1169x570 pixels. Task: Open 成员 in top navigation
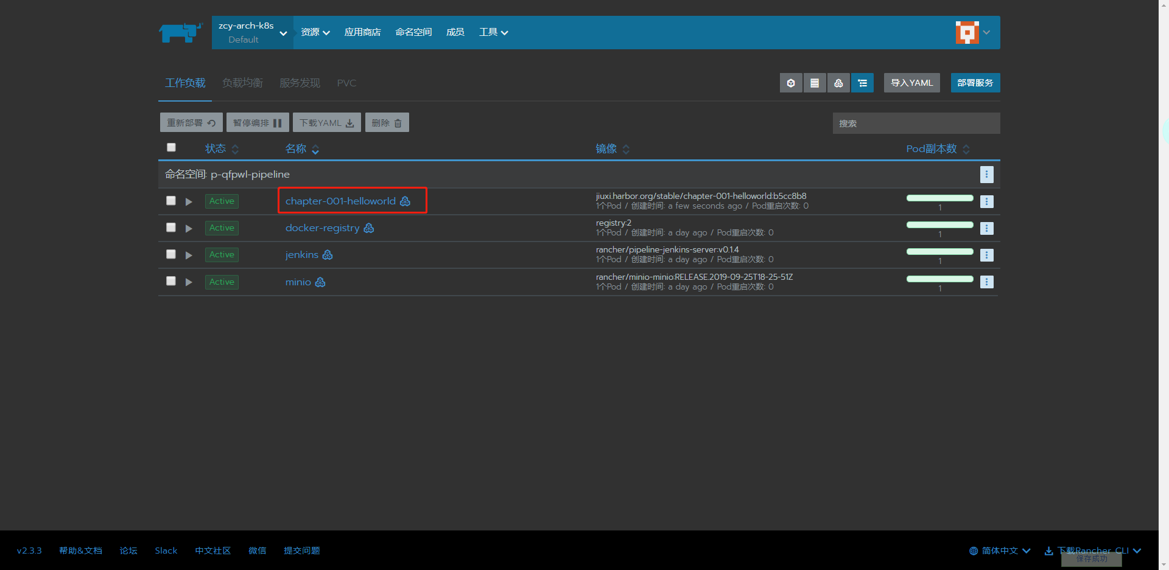tap(455, 32)
